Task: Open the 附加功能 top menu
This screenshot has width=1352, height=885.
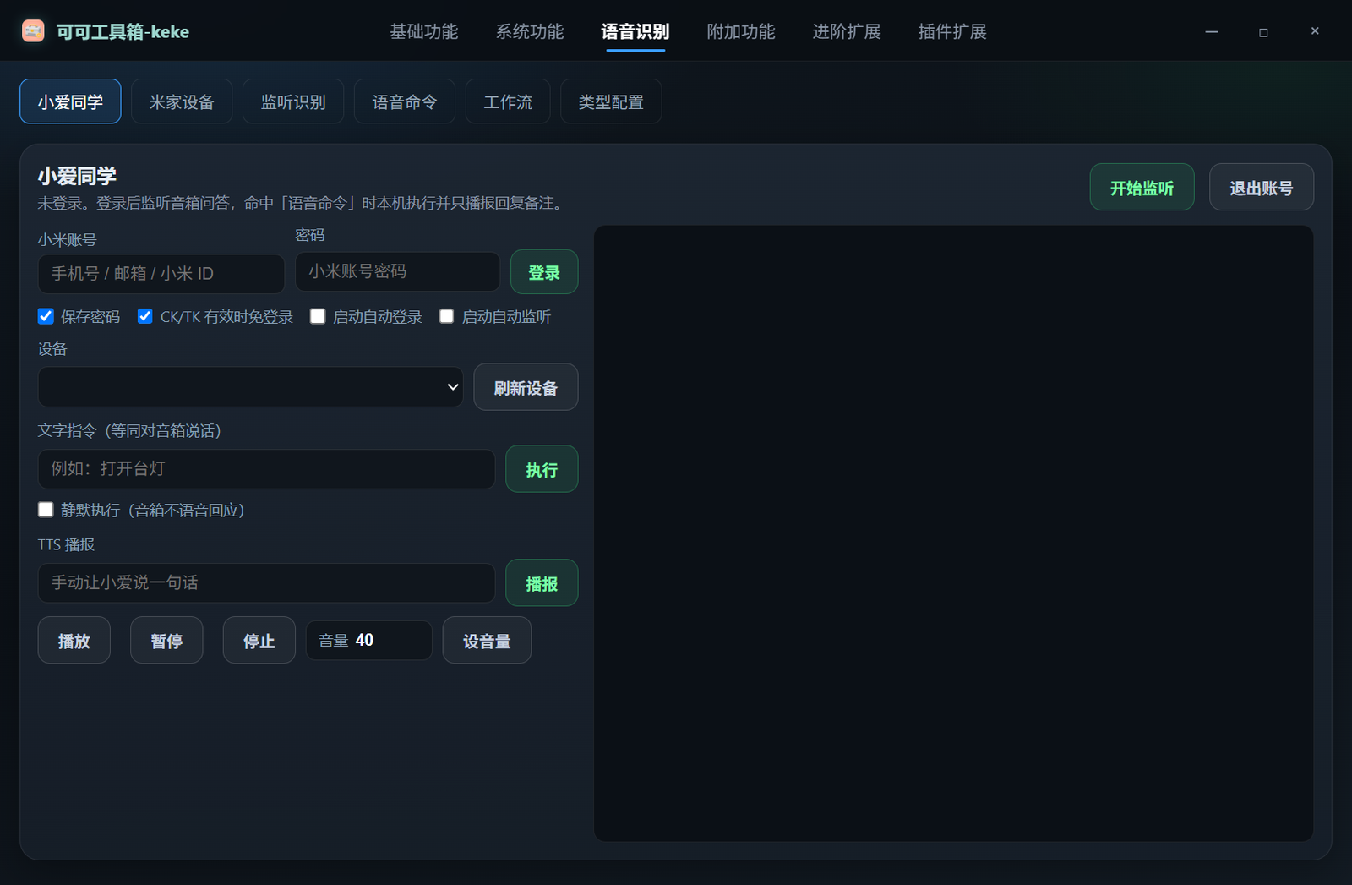Action: click(741, 32)
